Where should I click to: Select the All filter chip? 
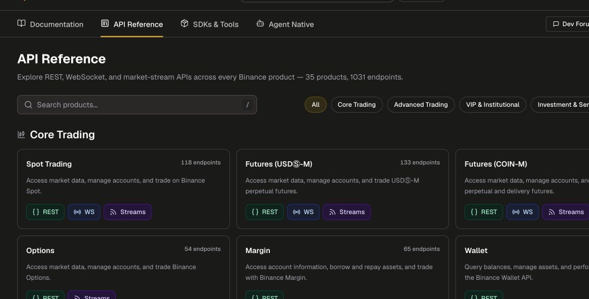click(x=315, y=105)
